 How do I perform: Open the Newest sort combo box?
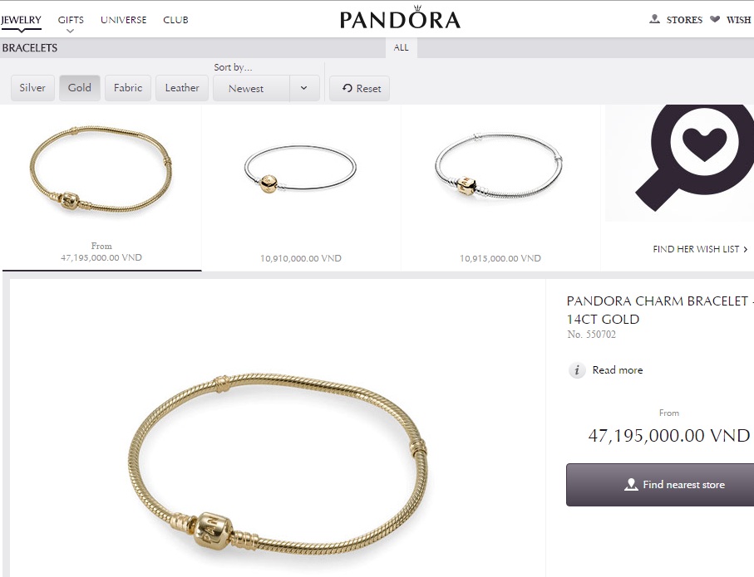coord(266,88)
